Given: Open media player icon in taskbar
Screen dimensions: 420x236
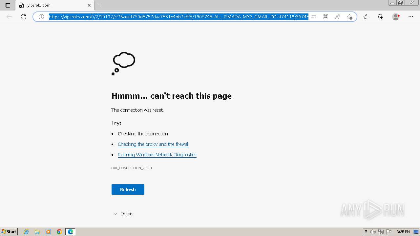Looking at the screenshot, I should (x=48, y=232).
